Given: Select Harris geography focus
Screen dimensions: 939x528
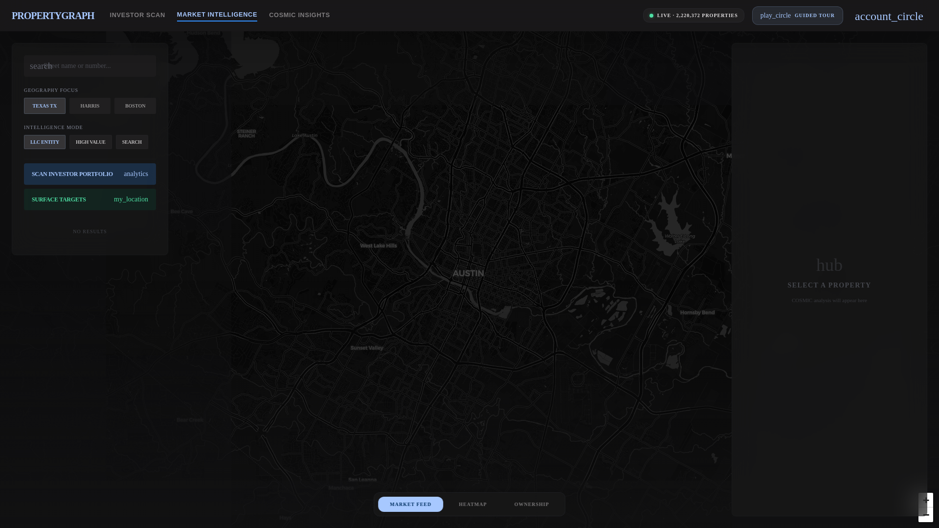Looking at the screenshot, I should [90, 106].
